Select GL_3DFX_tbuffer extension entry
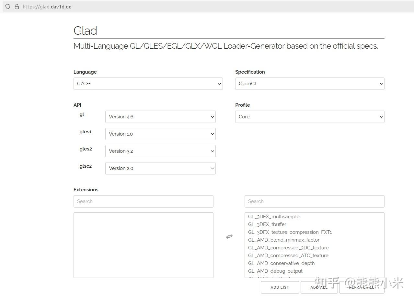414x299 pixels. tap(267, 224)
